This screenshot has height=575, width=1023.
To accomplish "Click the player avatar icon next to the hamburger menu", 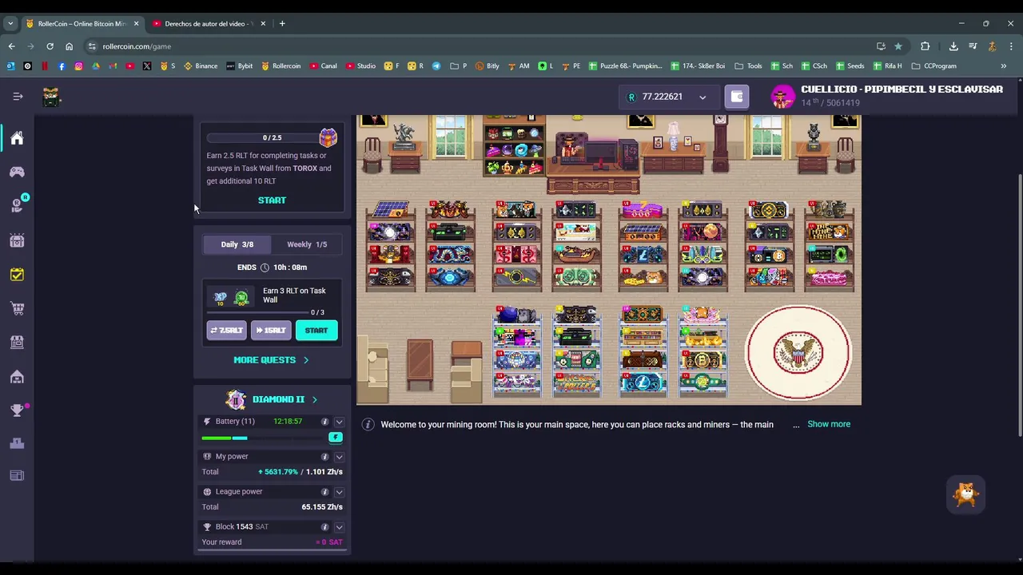I will click(x=51, y=97).
